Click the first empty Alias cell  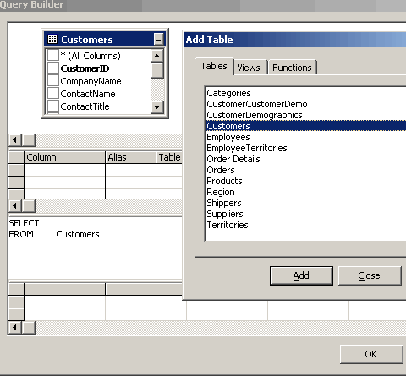click(130, 170)
